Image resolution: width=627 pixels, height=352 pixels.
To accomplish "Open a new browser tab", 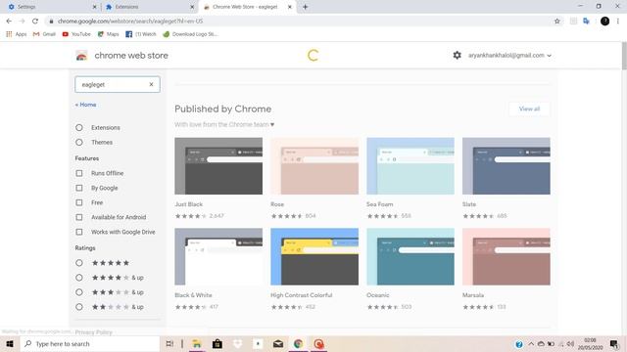I will coord(305,7).
